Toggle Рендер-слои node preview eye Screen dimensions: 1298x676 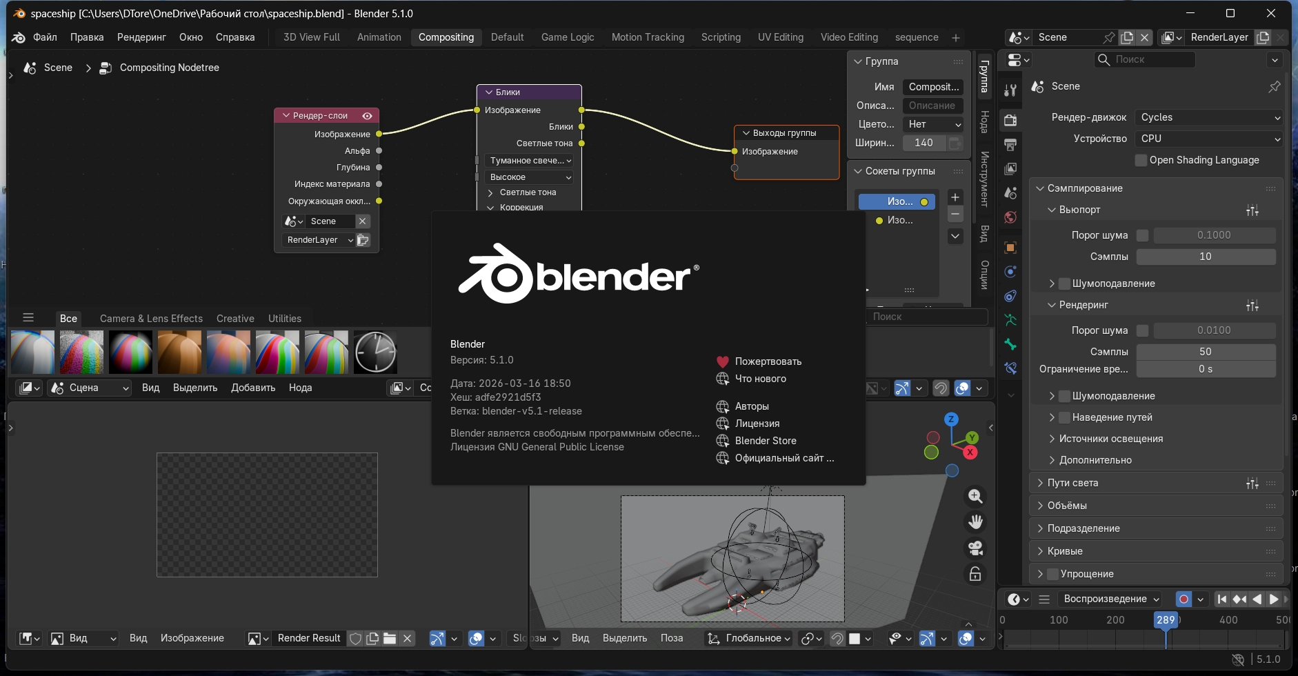tap(368, 116)
